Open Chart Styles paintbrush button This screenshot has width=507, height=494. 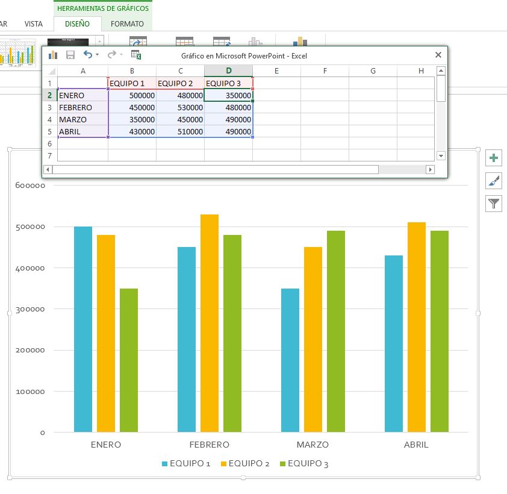coord(494,181)
